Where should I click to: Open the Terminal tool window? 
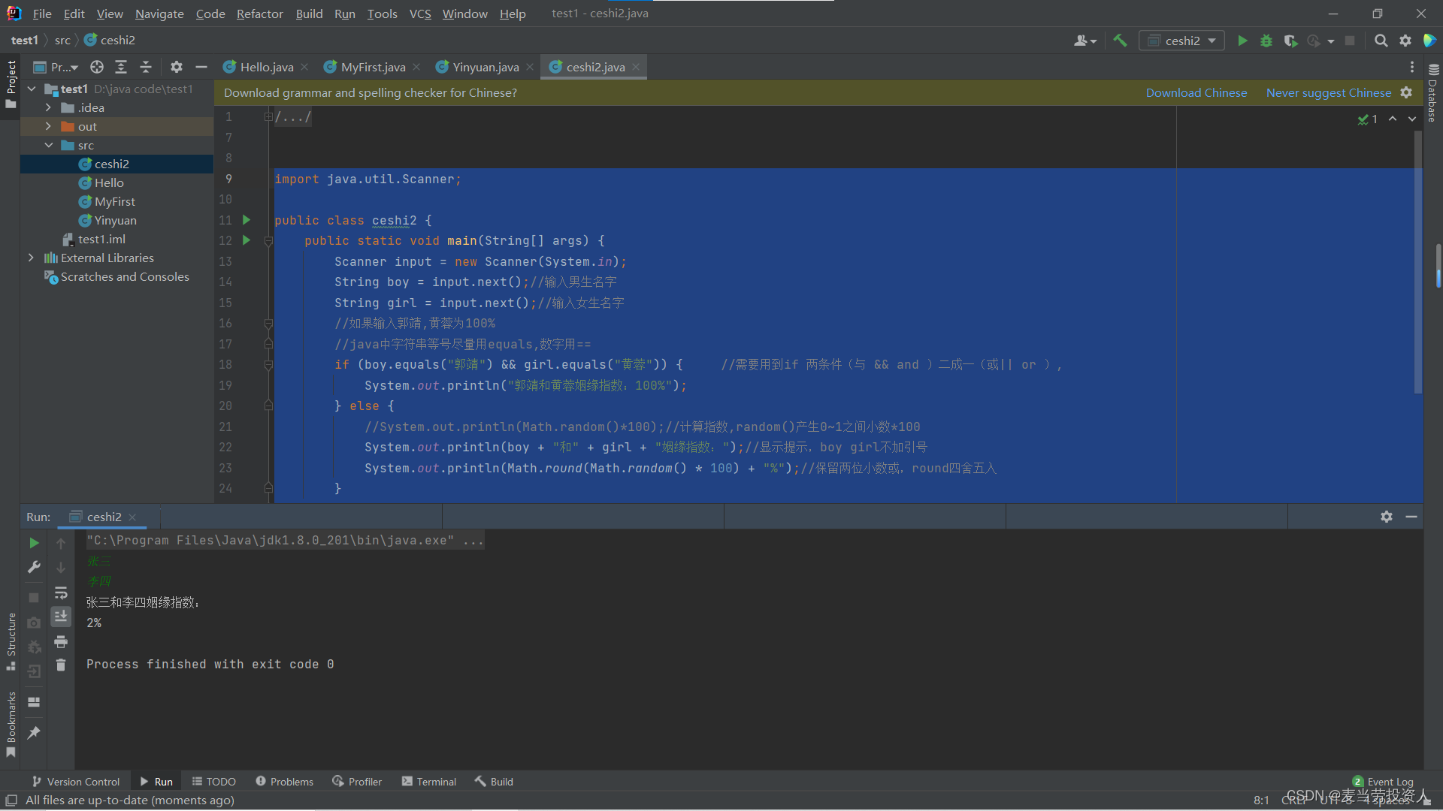click(x=429, y=781)
